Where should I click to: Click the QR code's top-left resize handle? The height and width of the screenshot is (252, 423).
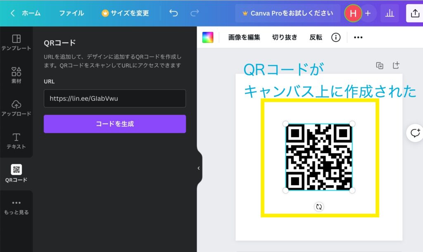[285, 124]
